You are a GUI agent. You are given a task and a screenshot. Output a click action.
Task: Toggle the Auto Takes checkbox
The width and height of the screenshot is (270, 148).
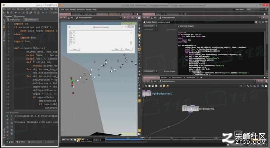[x=234, y=10]
